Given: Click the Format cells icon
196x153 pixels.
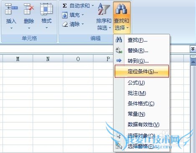Looking at the screenshot, I should click(x=46, y=9).
